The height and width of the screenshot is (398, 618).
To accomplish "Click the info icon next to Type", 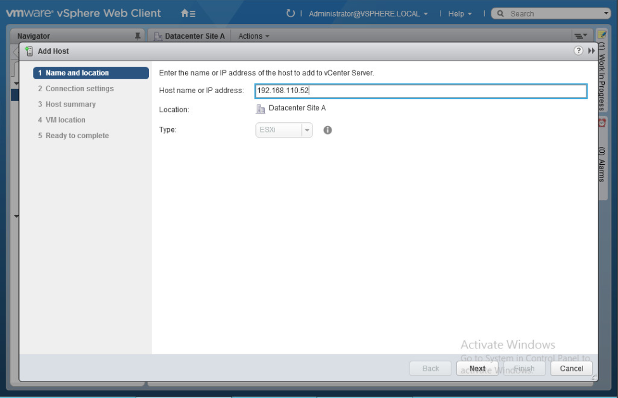I will click(327, 130).
